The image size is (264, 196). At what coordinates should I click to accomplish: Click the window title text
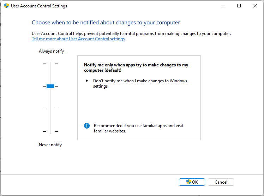click(x=39, y=6)
